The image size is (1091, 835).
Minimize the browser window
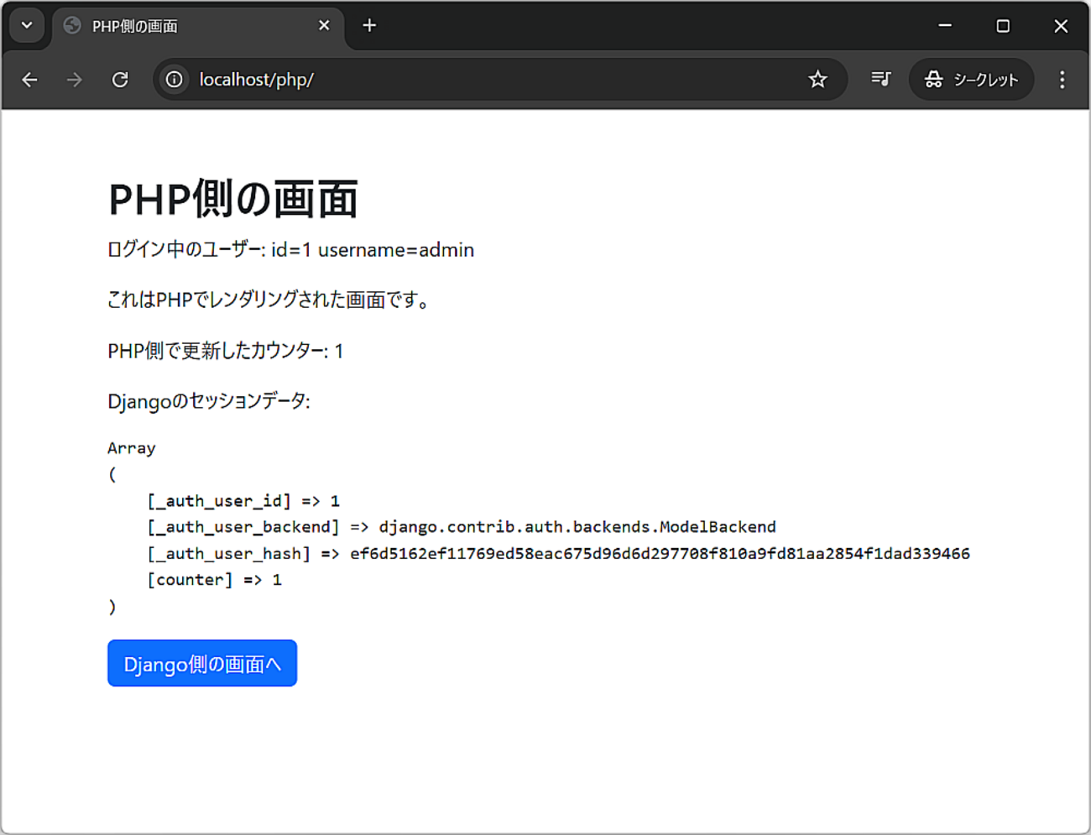click(x=945, y=26)
